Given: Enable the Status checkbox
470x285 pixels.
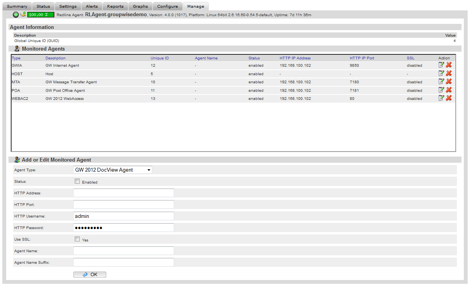Looking at the screenshot, I should 77,181.
